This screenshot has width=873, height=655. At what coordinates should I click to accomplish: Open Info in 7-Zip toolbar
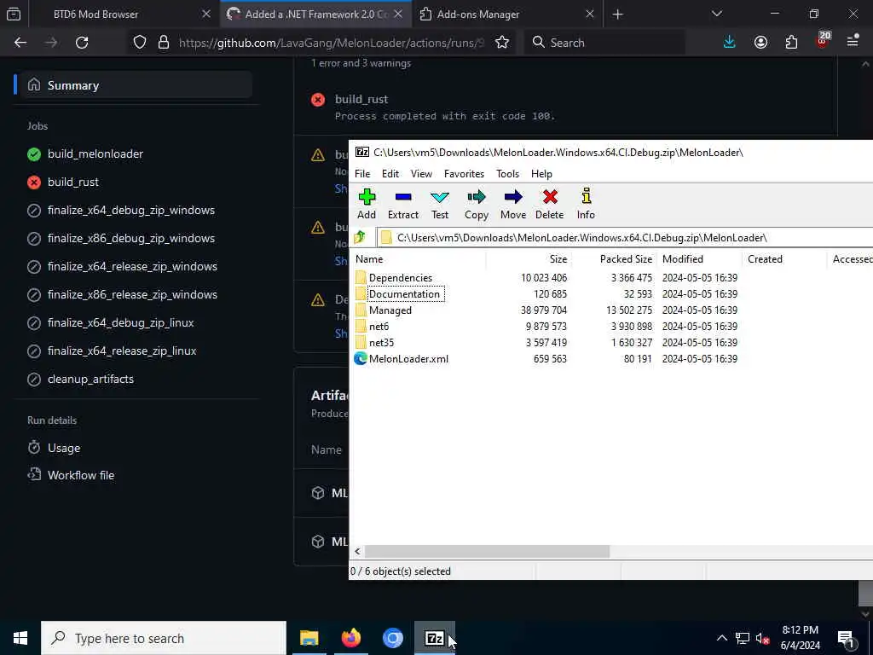point(586,204)
